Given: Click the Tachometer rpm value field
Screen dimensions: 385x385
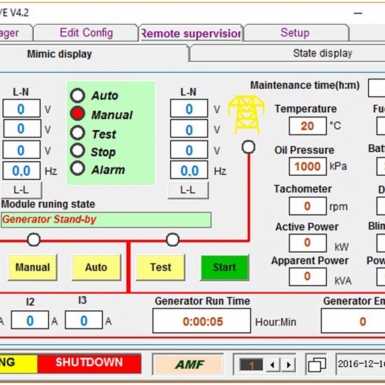Looking at the screenshot, I should click(308, 206).
